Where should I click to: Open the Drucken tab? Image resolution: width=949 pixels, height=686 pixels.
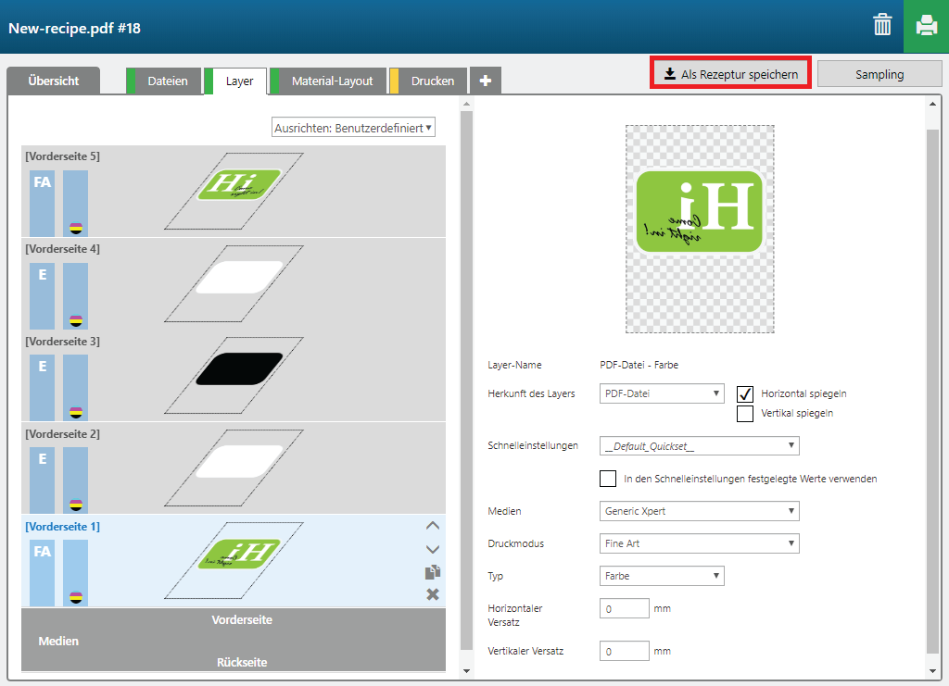[432, 81]
